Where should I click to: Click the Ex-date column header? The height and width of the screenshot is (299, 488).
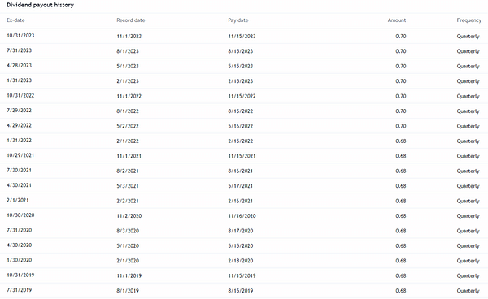tap(15, 20)
